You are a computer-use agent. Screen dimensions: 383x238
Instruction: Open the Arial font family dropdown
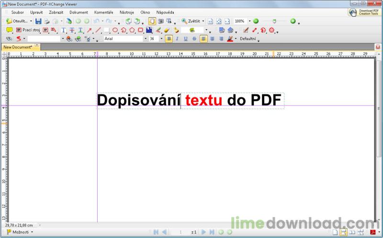point(146,39)
